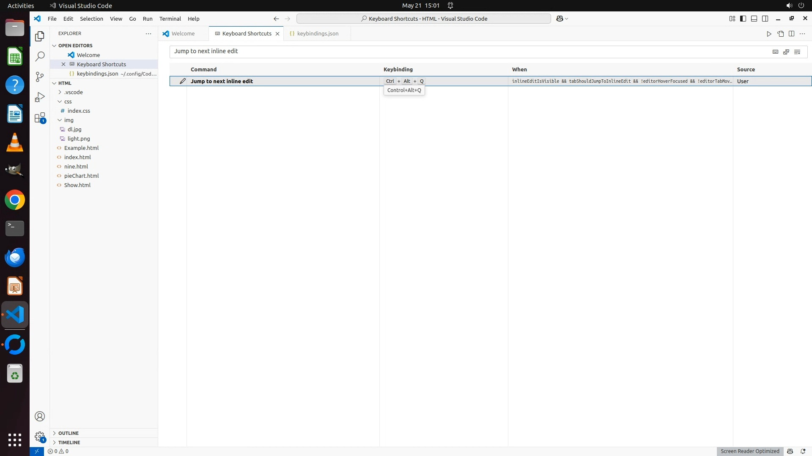812x456 pixels.
Task: Open pieChart.html in the explorer
Action: [81, 176]
